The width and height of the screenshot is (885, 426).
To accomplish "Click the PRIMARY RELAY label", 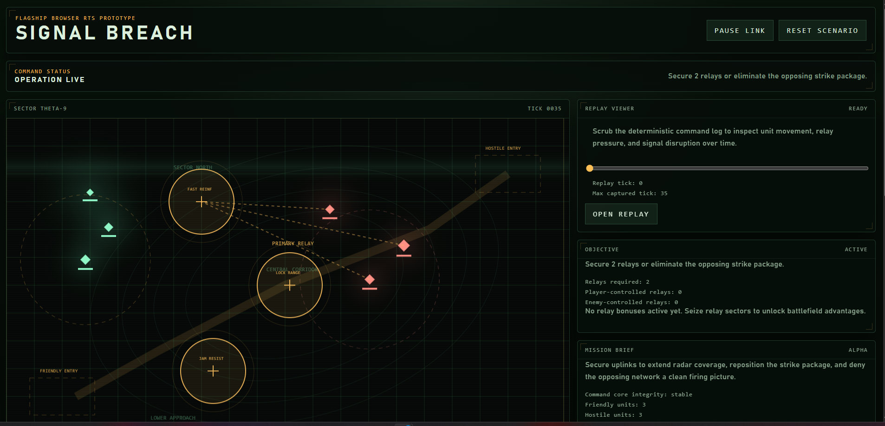I will pos(293,243).
